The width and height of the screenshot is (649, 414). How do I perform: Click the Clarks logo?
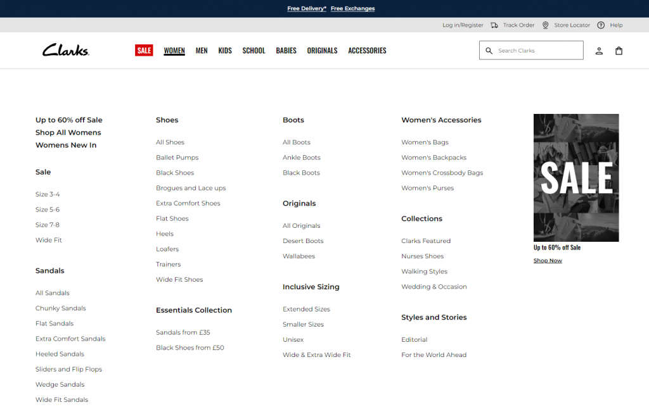click(66, 51)
